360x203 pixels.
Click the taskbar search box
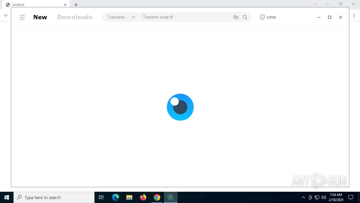click(x=54, y=197)
